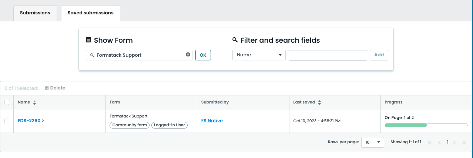Sort by Name column arrows
The width and height of the screenshot is (473, 158).
coord(34,102)
